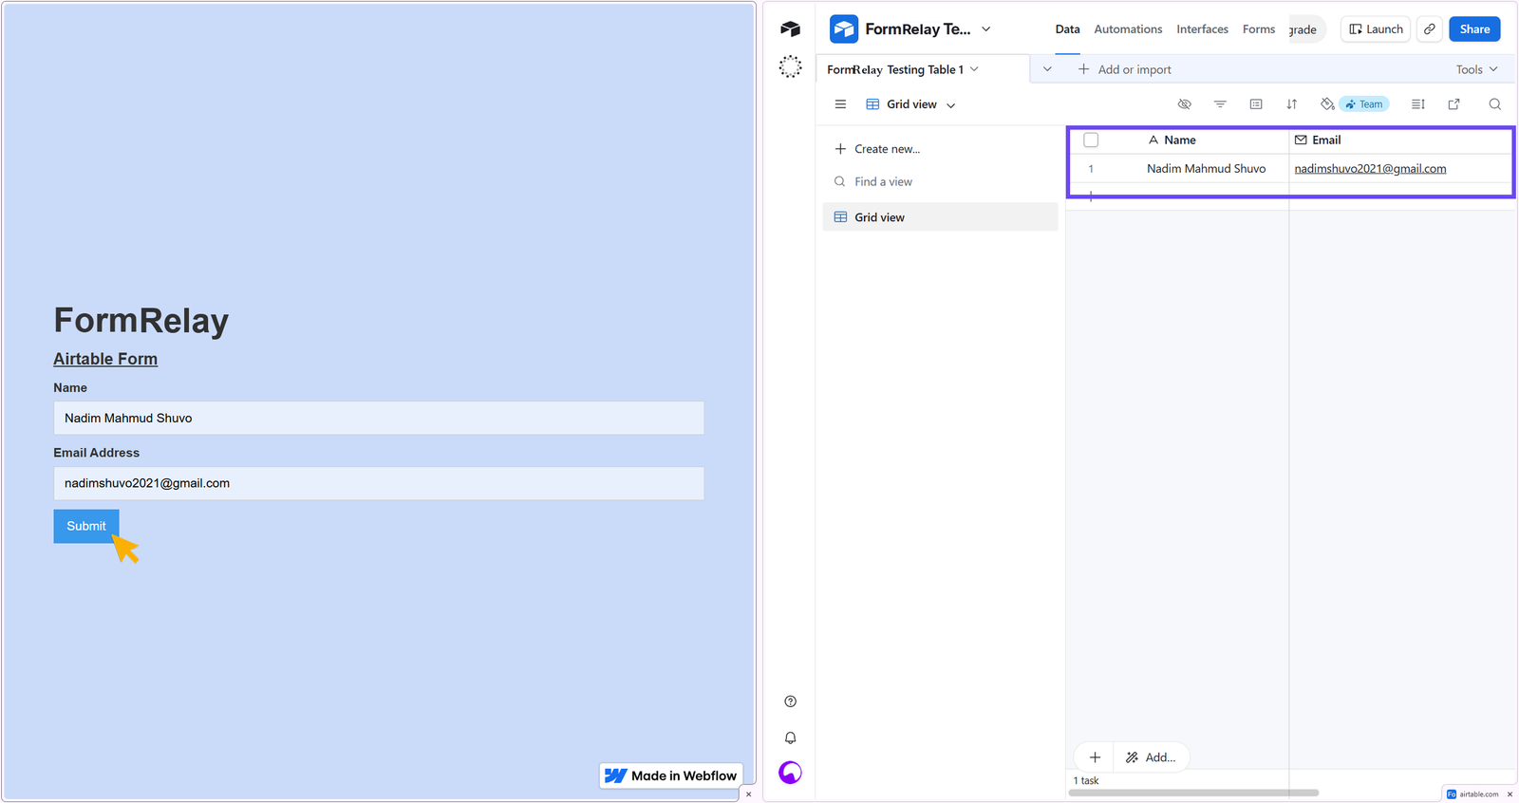Viewport: 1519px width, 803px height.
Task: Click the horizontal scrollbar under the grid
Action: pos(1193,793)
